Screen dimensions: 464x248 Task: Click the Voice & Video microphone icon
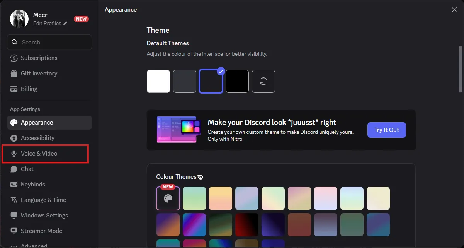coord(14,154)
